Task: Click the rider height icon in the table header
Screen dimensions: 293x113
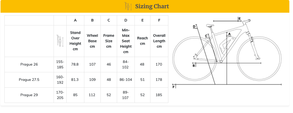Action: click(60, 41)
